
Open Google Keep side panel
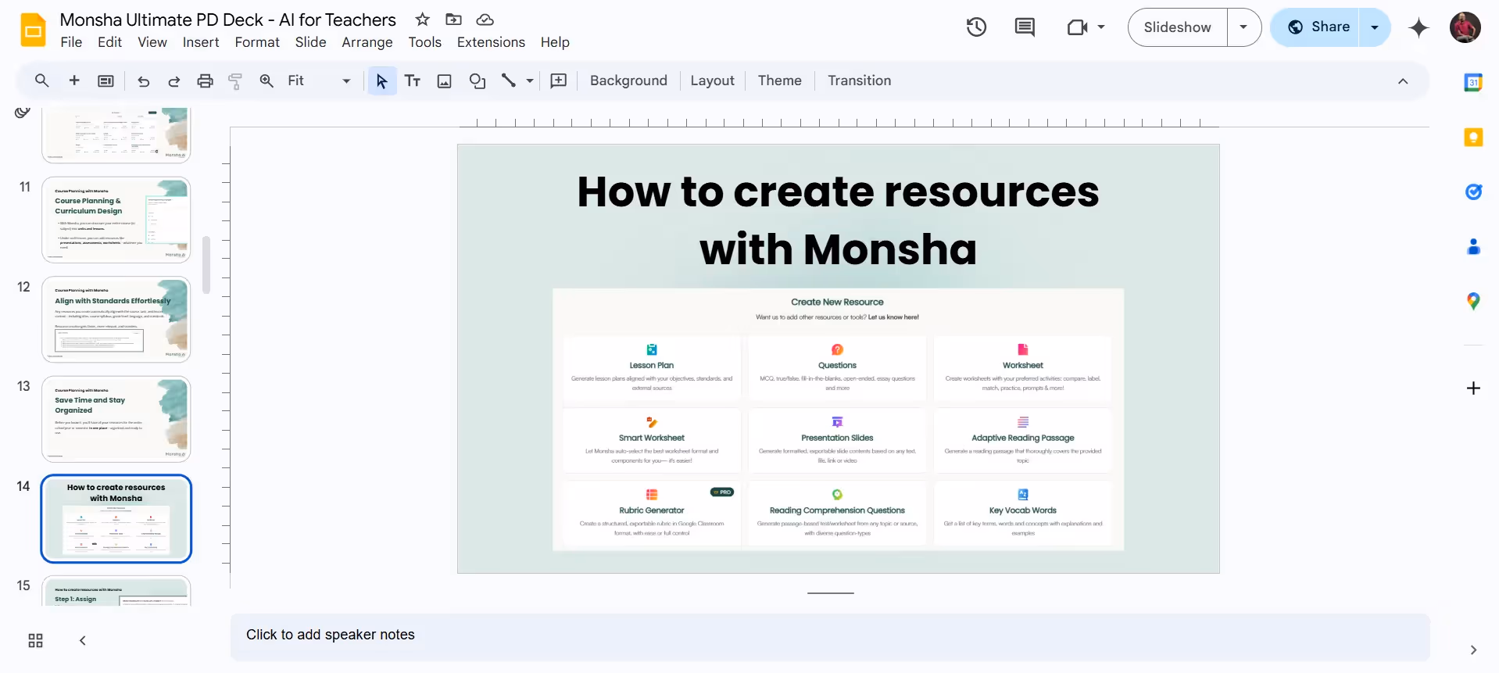coord(1473,137)
